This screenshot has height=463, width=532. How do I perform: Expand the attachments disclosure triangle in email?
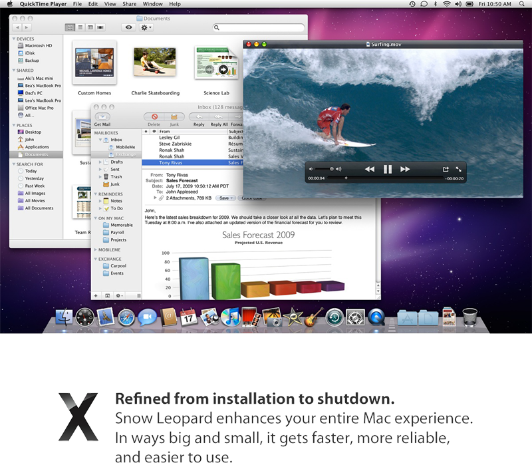tap(155, 198)
